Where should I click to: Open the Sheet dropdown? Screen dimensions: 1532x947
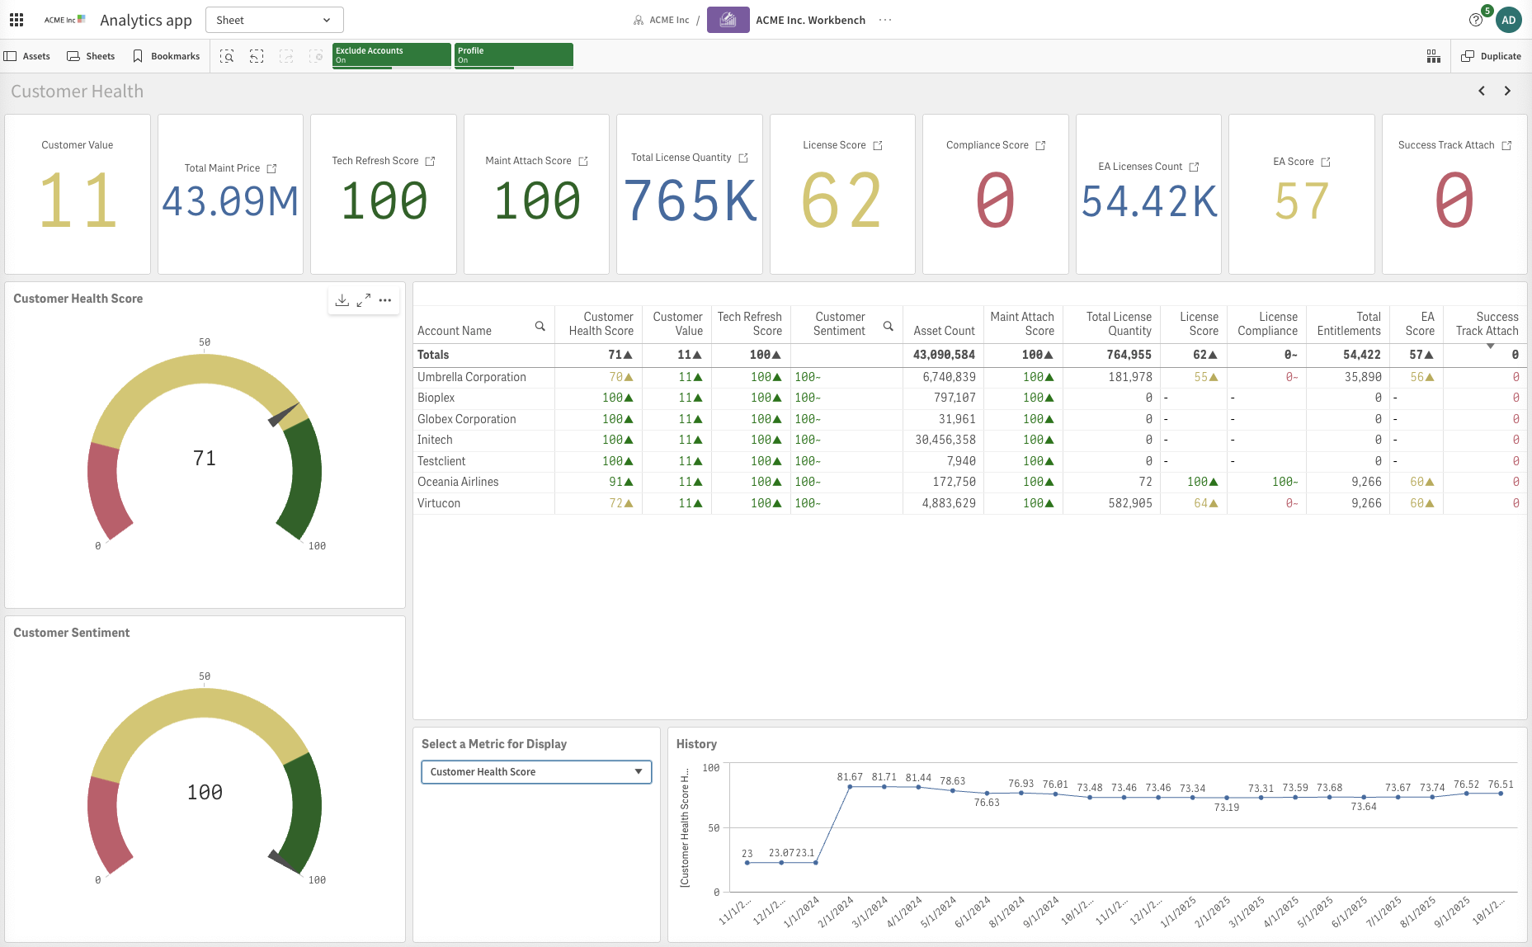pyautogui.click(x=274, y=20)
